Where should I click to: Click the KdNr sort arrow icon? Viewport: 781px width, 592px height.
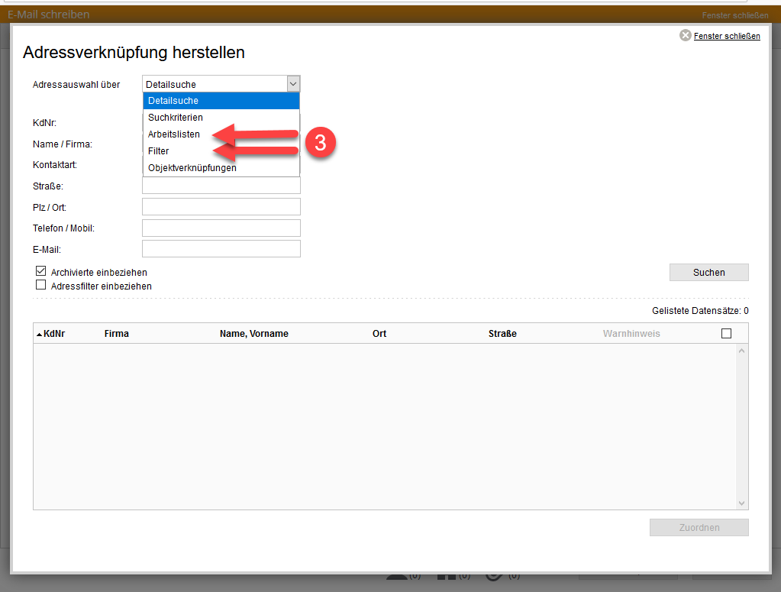pyautogui.click(x=39, y=334)
